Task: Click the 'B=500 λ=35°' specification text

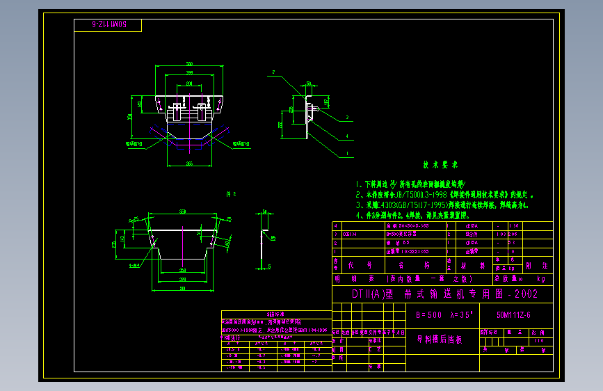Action: 444,314
